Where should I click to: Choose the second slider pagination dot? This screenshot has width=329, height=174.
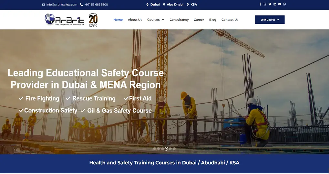point(159,149)
